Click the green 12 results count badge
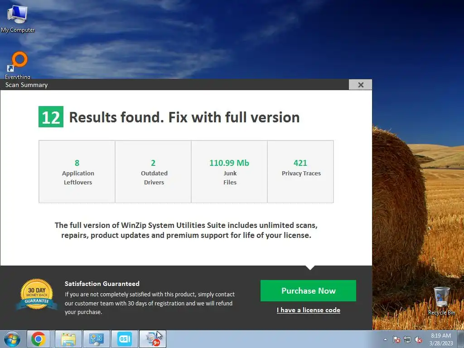 51,116
